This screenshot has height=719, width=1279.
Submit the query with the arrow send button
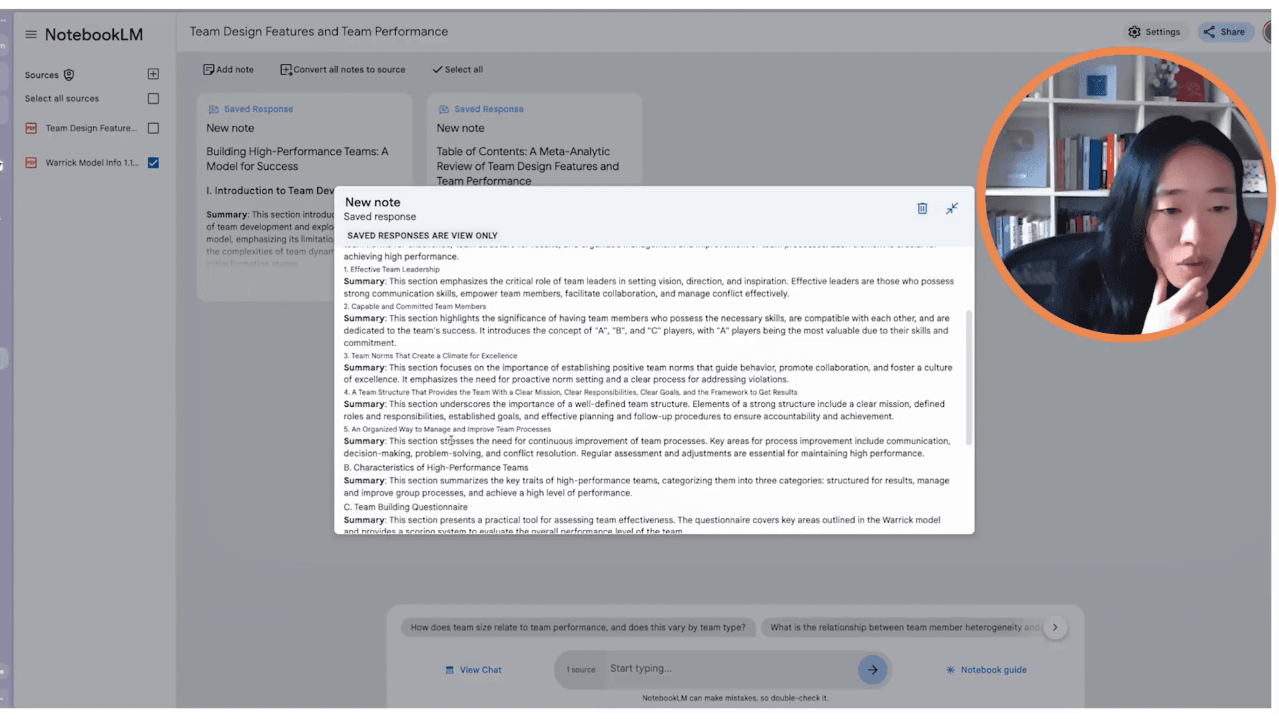pos(872,670)
